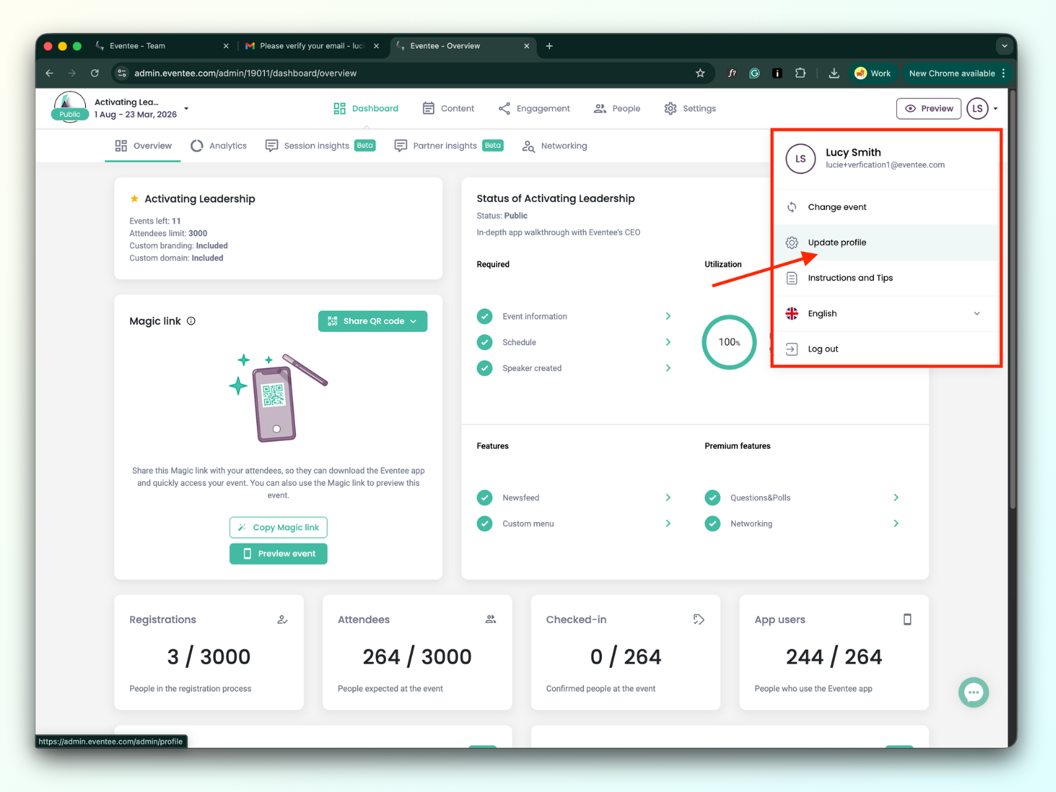Click the green check beside Questions&Polls

coord(712,498)
